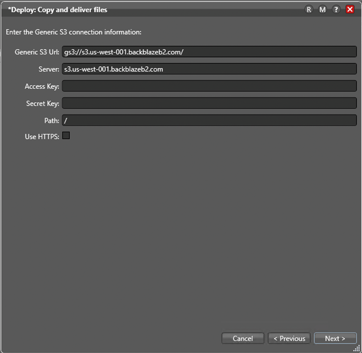This screenshot has width=362, height=353.
Task: Click the 'Enter the Generic S3 connection information:' text
Action: 73,32
